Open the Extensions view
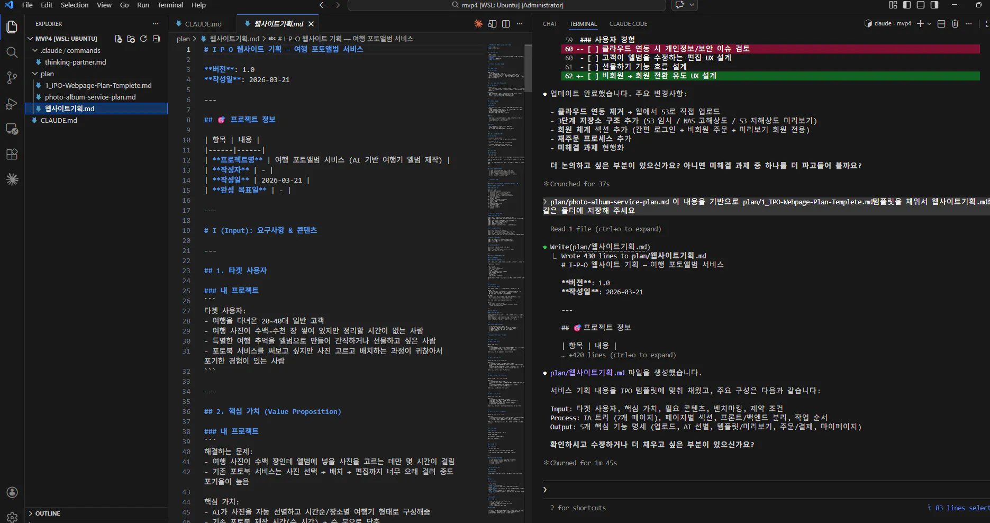 pos(12,155)
